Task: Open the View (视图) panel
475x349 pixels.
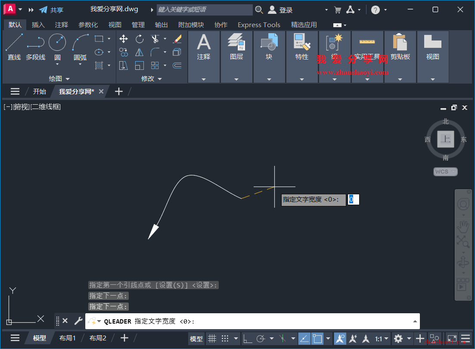Action: tap(433, 57)
